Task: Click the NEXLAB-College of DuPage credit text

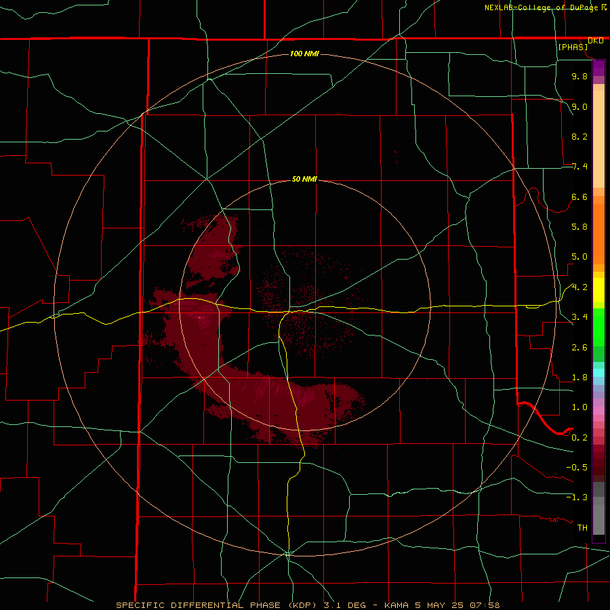Action: [541, 7]
